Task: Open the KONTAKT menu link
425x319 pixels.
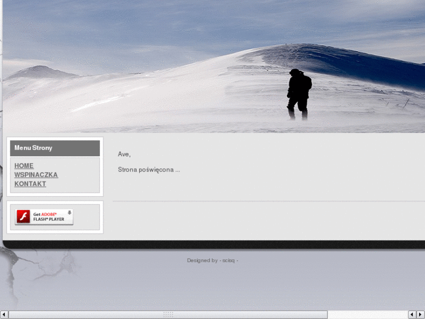Action: pyautogui.click(x=30, y=184)
